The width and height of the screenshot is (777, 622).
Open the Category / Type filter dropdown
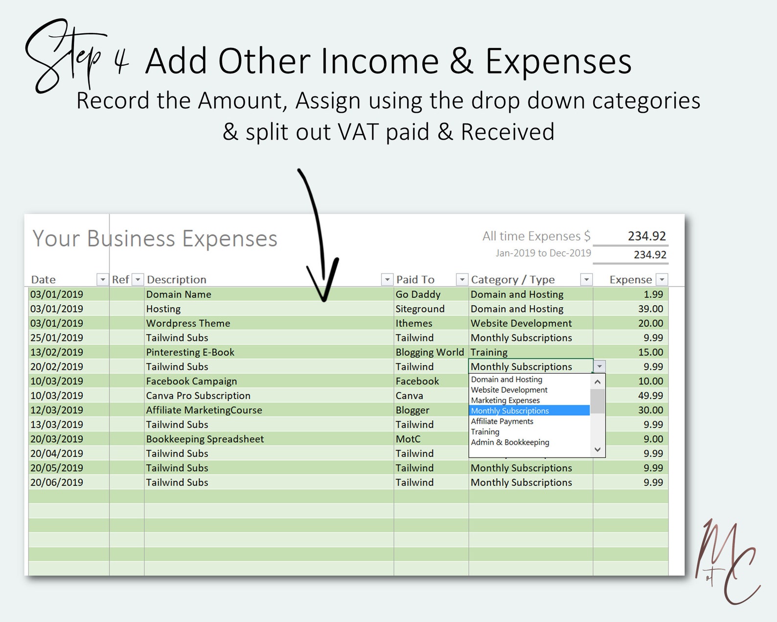click(586, 280)
